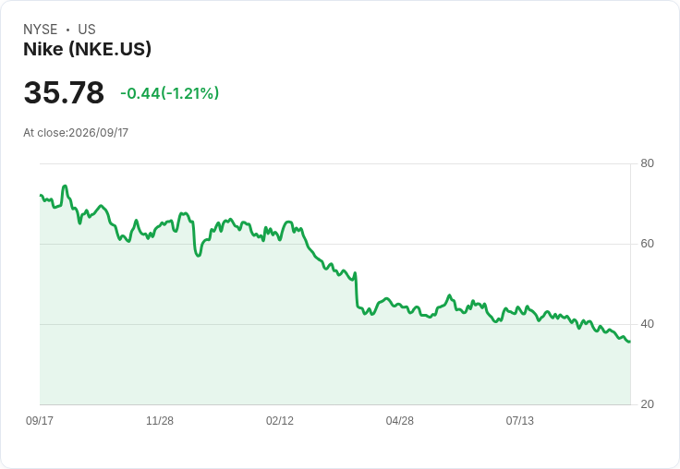
Task: Click the 09/17 date axis label
Action: (40, 420)
